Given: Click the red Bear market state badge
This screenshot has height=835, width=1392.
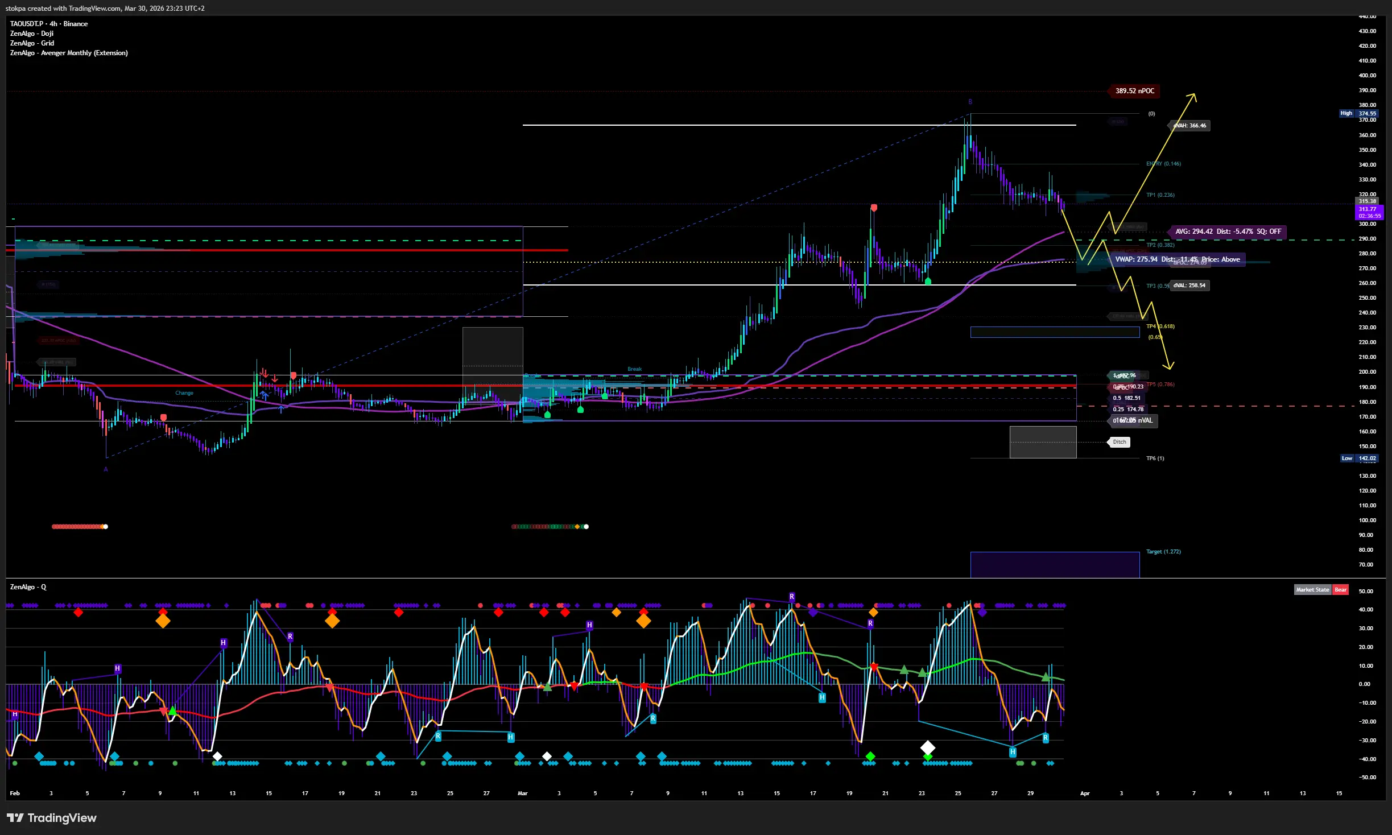Looking at the screenshot, I should tap(1340, 589).
